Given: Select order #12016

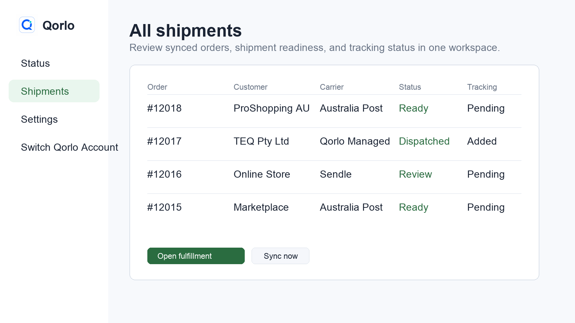Looking at the screenshot, I should (x=334, y=174).
